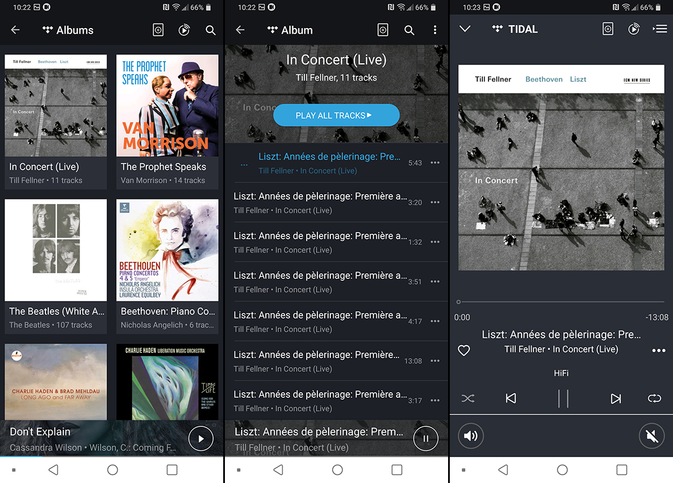The image size is (673, 483).
Task: Open play mode icon on TIDAL player
Action: (634, 29)
